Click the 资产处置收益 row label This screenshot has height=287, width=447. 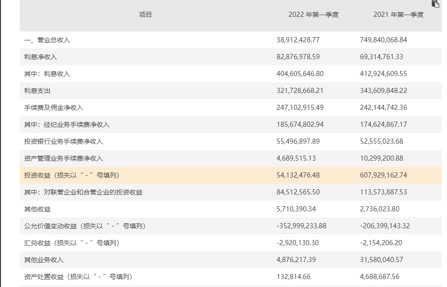click(x=78, y=277)
